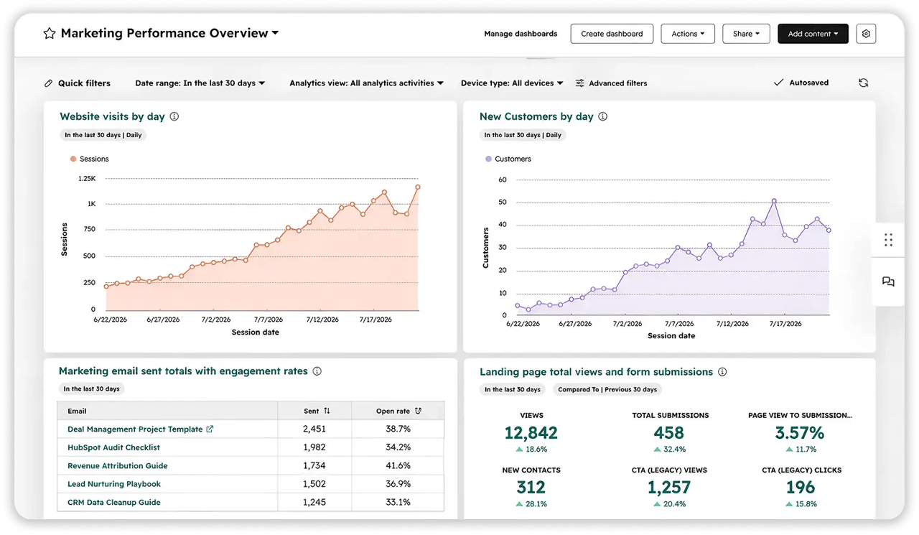Click Website visits by day report title
919x535 pixels.
point(112,116)
